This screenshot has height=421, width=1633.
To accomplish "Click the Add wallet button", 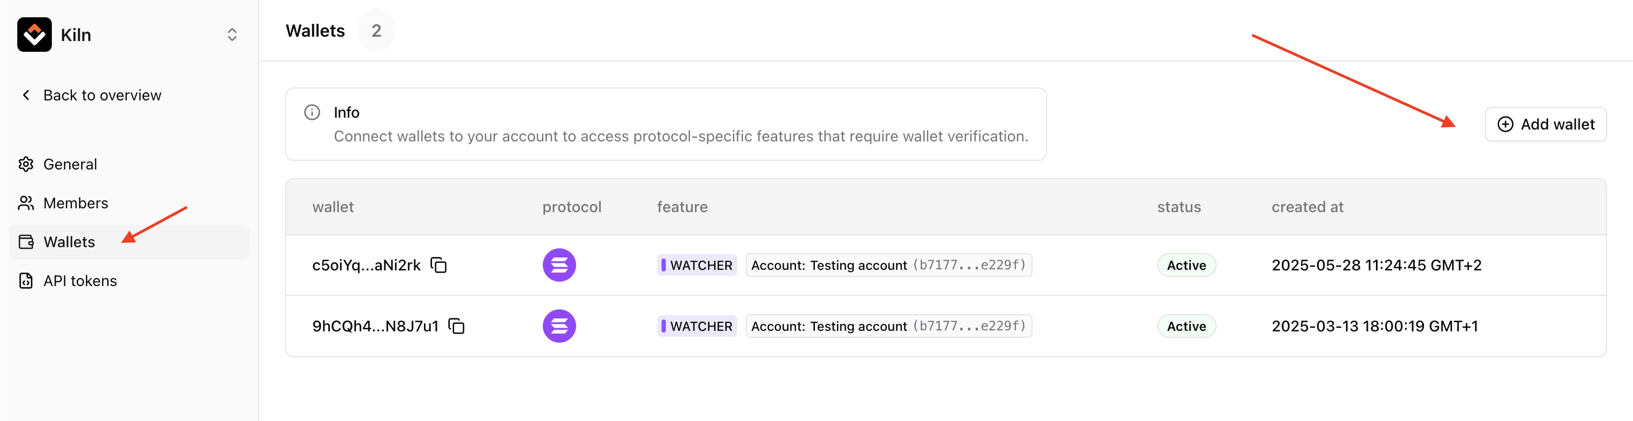I will click(x=1545, y=124).
